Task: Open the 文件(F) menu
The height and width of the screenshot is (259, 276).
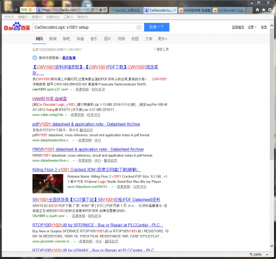Action: pyautogui.click(x=9, y=17)
